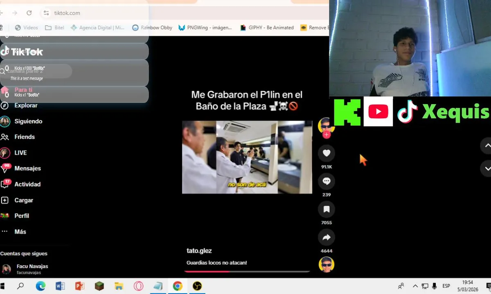The width and height of the screenshot is (491, 294).
Task: Switch to OBS Studio in taskbar
Action: 197,286
